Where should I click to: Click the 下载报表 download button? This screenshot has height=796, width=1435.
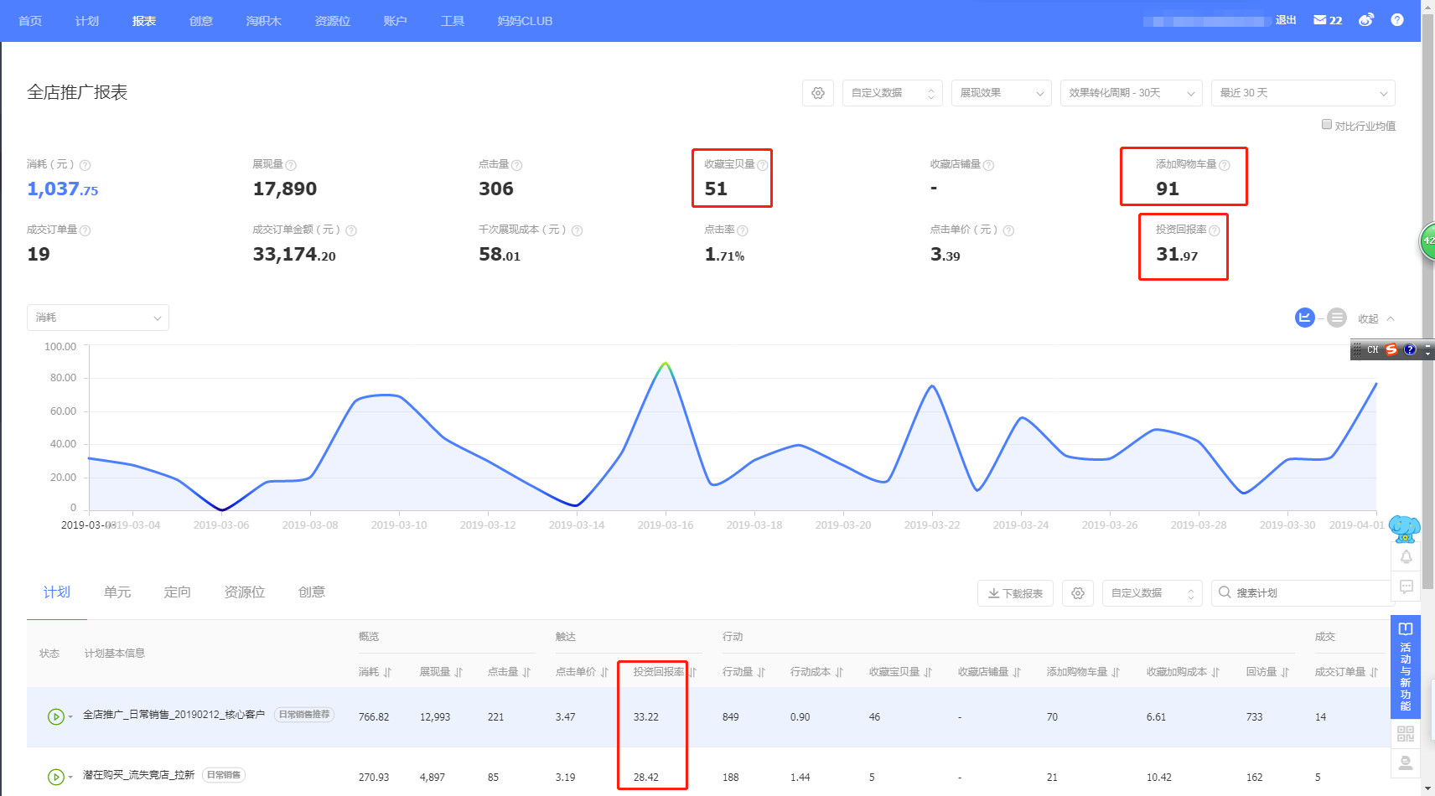pos(1015,593)
